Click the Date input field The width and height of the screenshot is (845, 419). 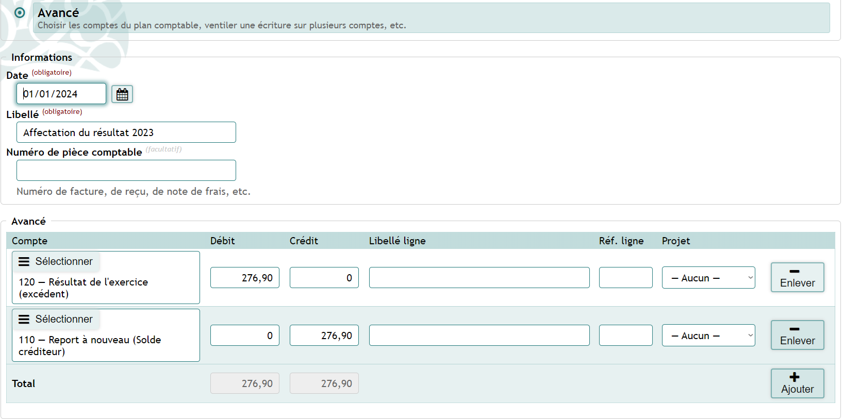61,94
